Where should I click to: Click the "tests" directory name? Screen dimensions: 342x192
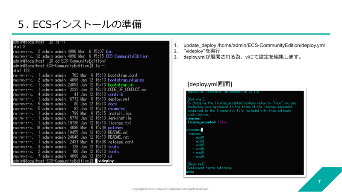(x=113, y=147)
